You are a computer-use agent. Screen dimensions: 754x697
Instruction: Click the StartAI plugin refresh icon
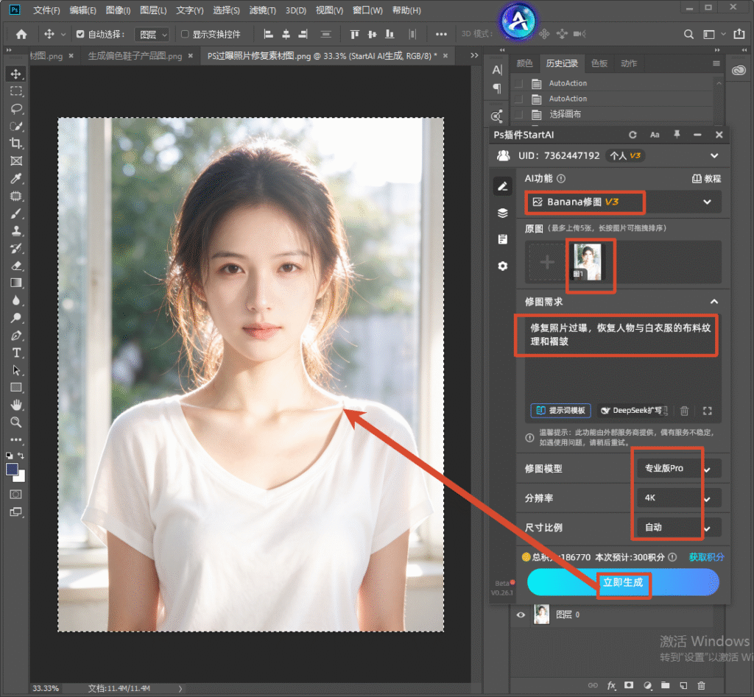click(x=633, y=135)
